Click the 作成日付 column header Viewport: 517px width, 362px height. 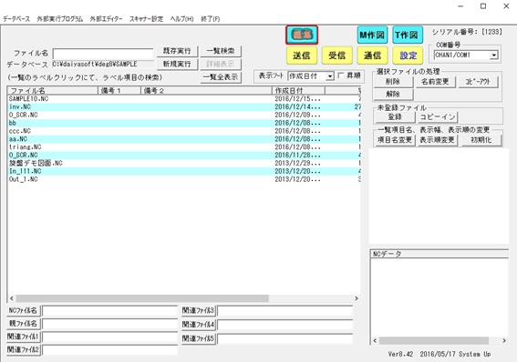(298, 90)
